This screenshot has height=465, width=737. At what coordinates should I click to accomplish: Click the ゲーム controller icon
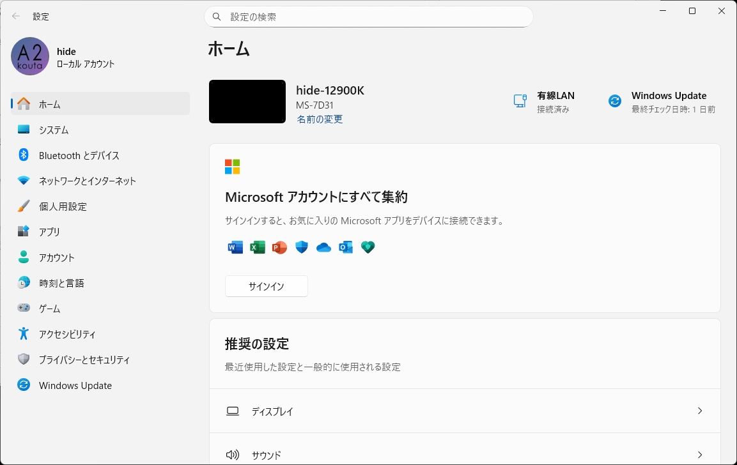tap(24, 308)
